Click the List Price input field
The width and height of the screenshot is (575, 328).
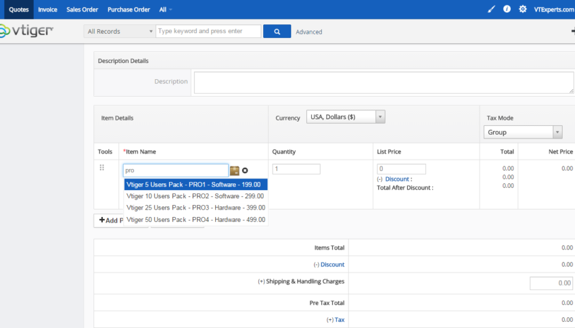pyautogui.click(x=401, y=169)
